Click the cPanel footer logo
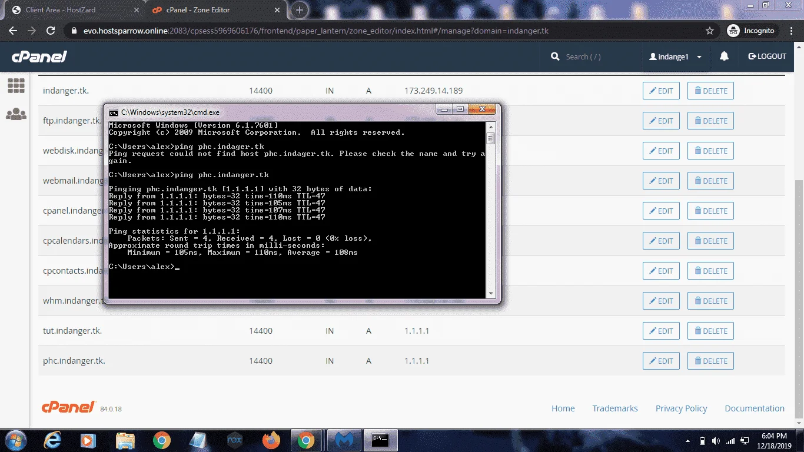Image resolution: width=804 pixels, height=452 pixels. pos(68,407)
